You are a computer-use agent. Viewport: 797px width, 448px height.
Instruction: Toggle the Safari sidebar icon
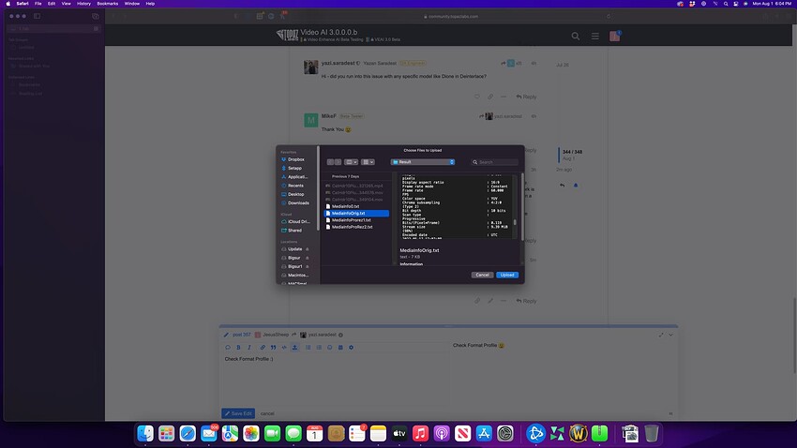click(x=38, y=16)
